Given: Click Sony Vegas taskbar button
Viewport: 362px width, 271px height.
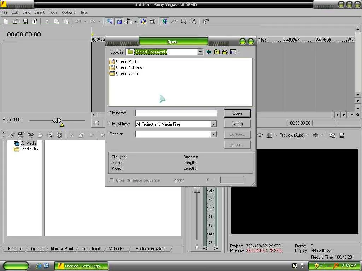Looking at the screenshot, I should click(81, 266).
